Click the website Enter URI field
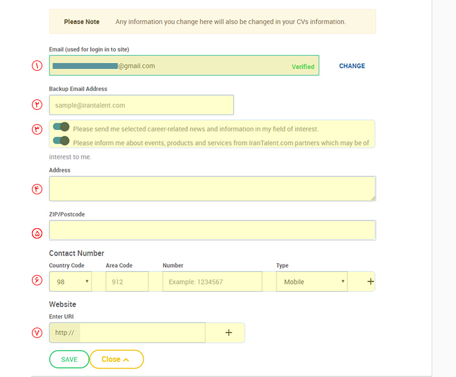 142,332
